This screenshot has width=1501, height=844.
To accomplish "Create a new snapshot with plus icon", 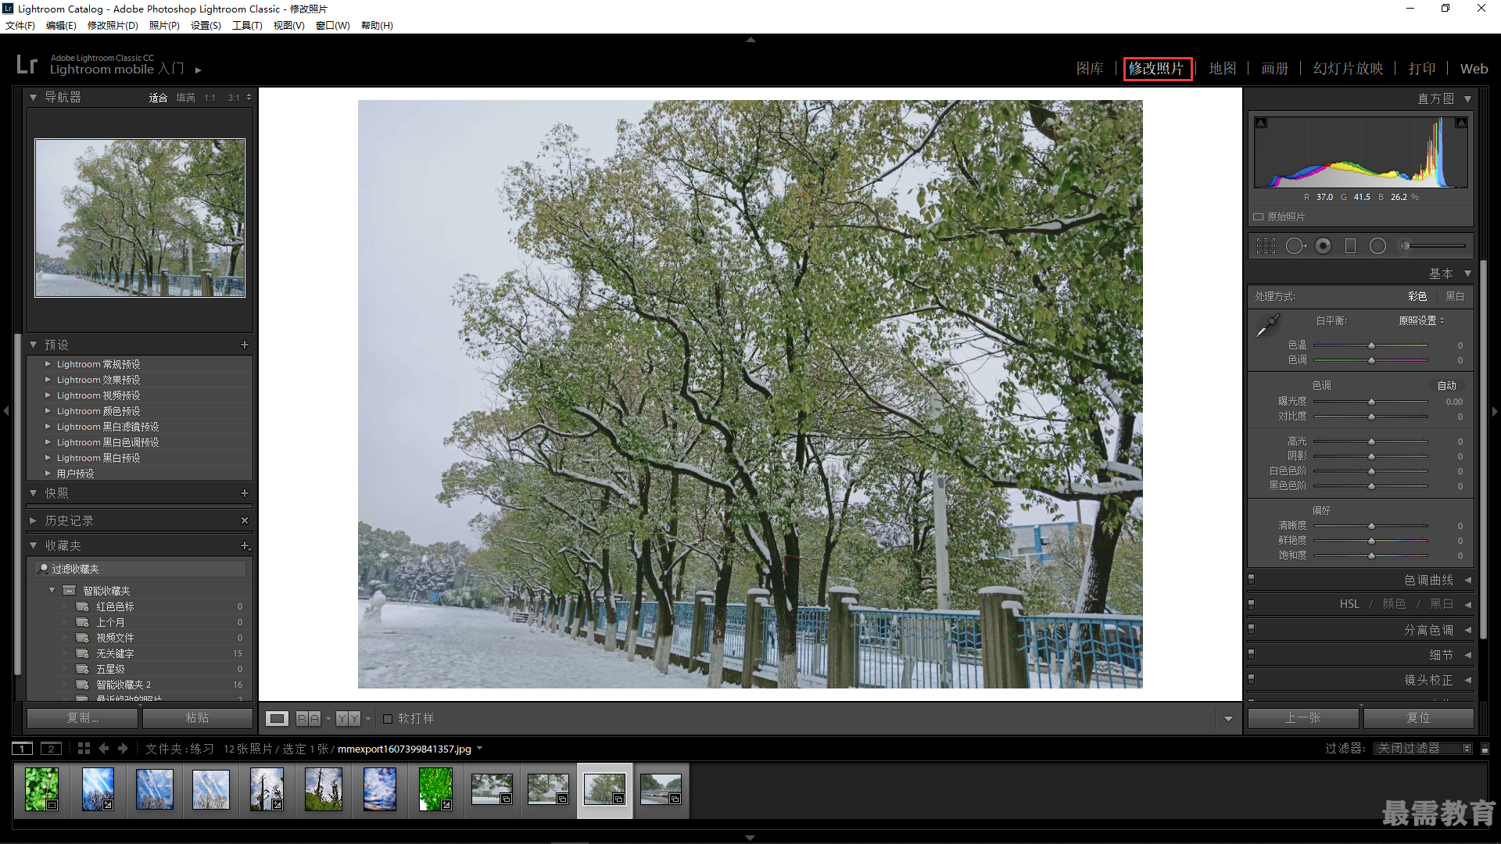I will [245, 493].
